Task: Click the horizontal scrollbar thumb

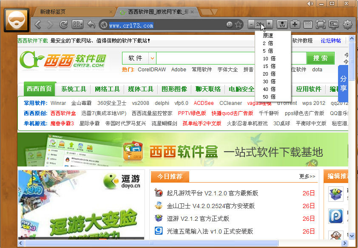Action: coord(151,243)
